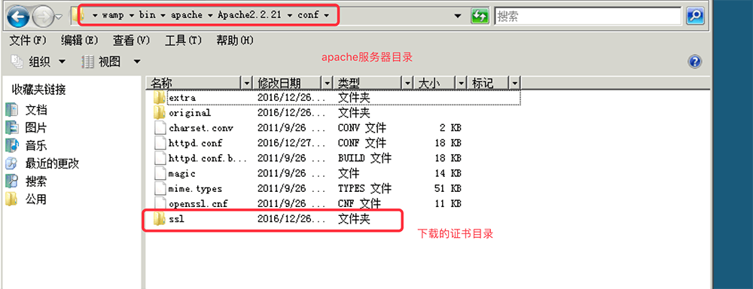This screenshot has width=753, height=289.
Task: Click the blue help question icon
Action: tap(695, 62)
